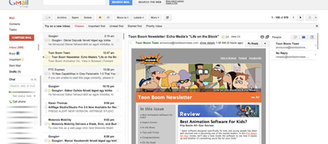Select checkbox for 10:10 pm Google+ email

click(46, 90)
